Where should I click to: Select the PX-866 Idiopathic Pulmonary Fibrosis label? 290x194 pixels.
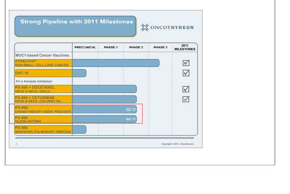pos(43,129)
